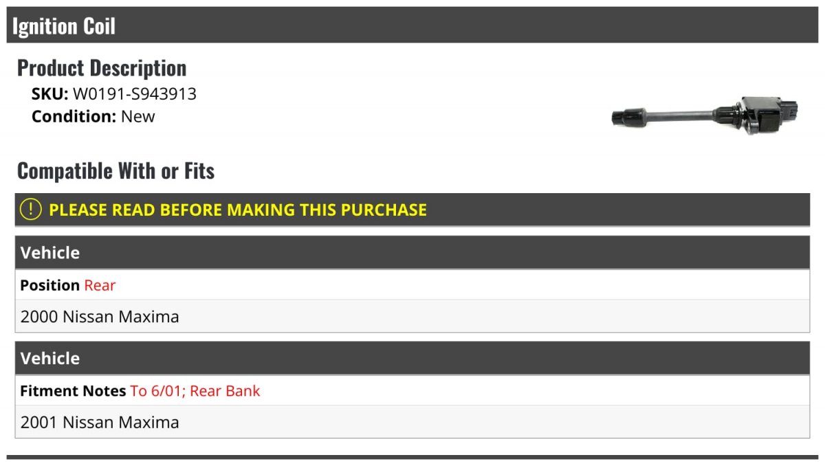Click the yellow Please Read Before Purchase notice

(x=238, y=210)
